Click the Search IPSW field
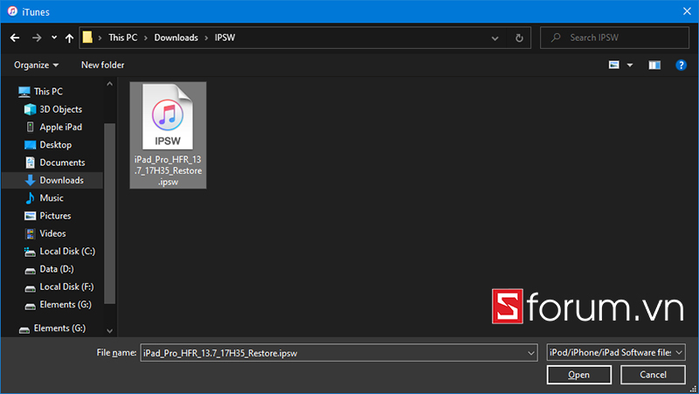The image size is (699, 394). click(614, 38)
